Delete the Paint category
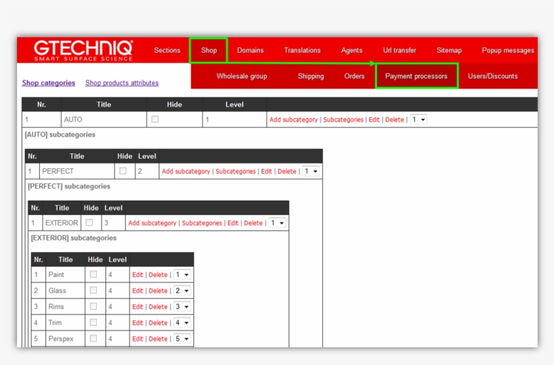Image resolution: width=554 pixels, height=365 pixels. click(158, 274)
